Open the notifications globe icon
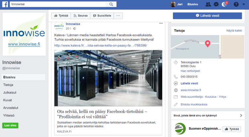249x137 pixels. [224, 4]
